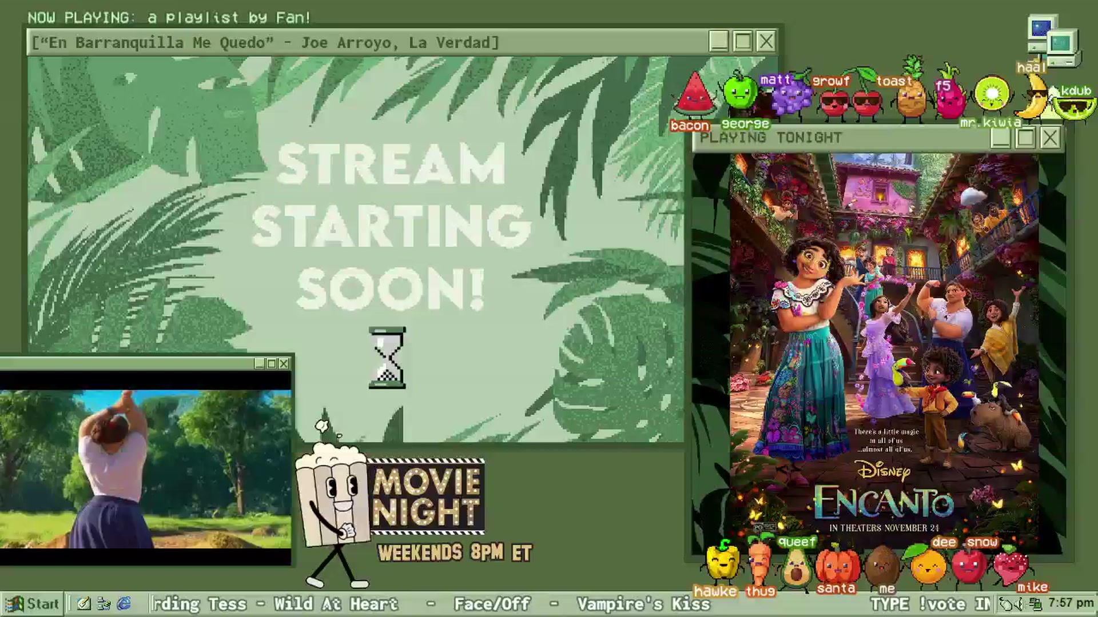
Task: Close the small video preview window
Action: [x=284, y=363]
